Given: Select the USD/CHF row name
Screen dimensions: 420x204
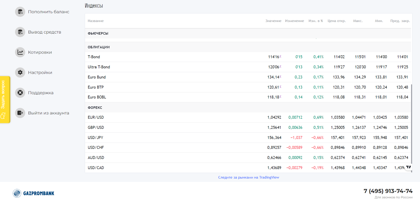Looking at the screenshot, I should 96,147.
